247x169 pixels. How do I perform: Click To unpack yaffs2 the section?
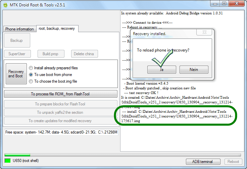[61, 112]
